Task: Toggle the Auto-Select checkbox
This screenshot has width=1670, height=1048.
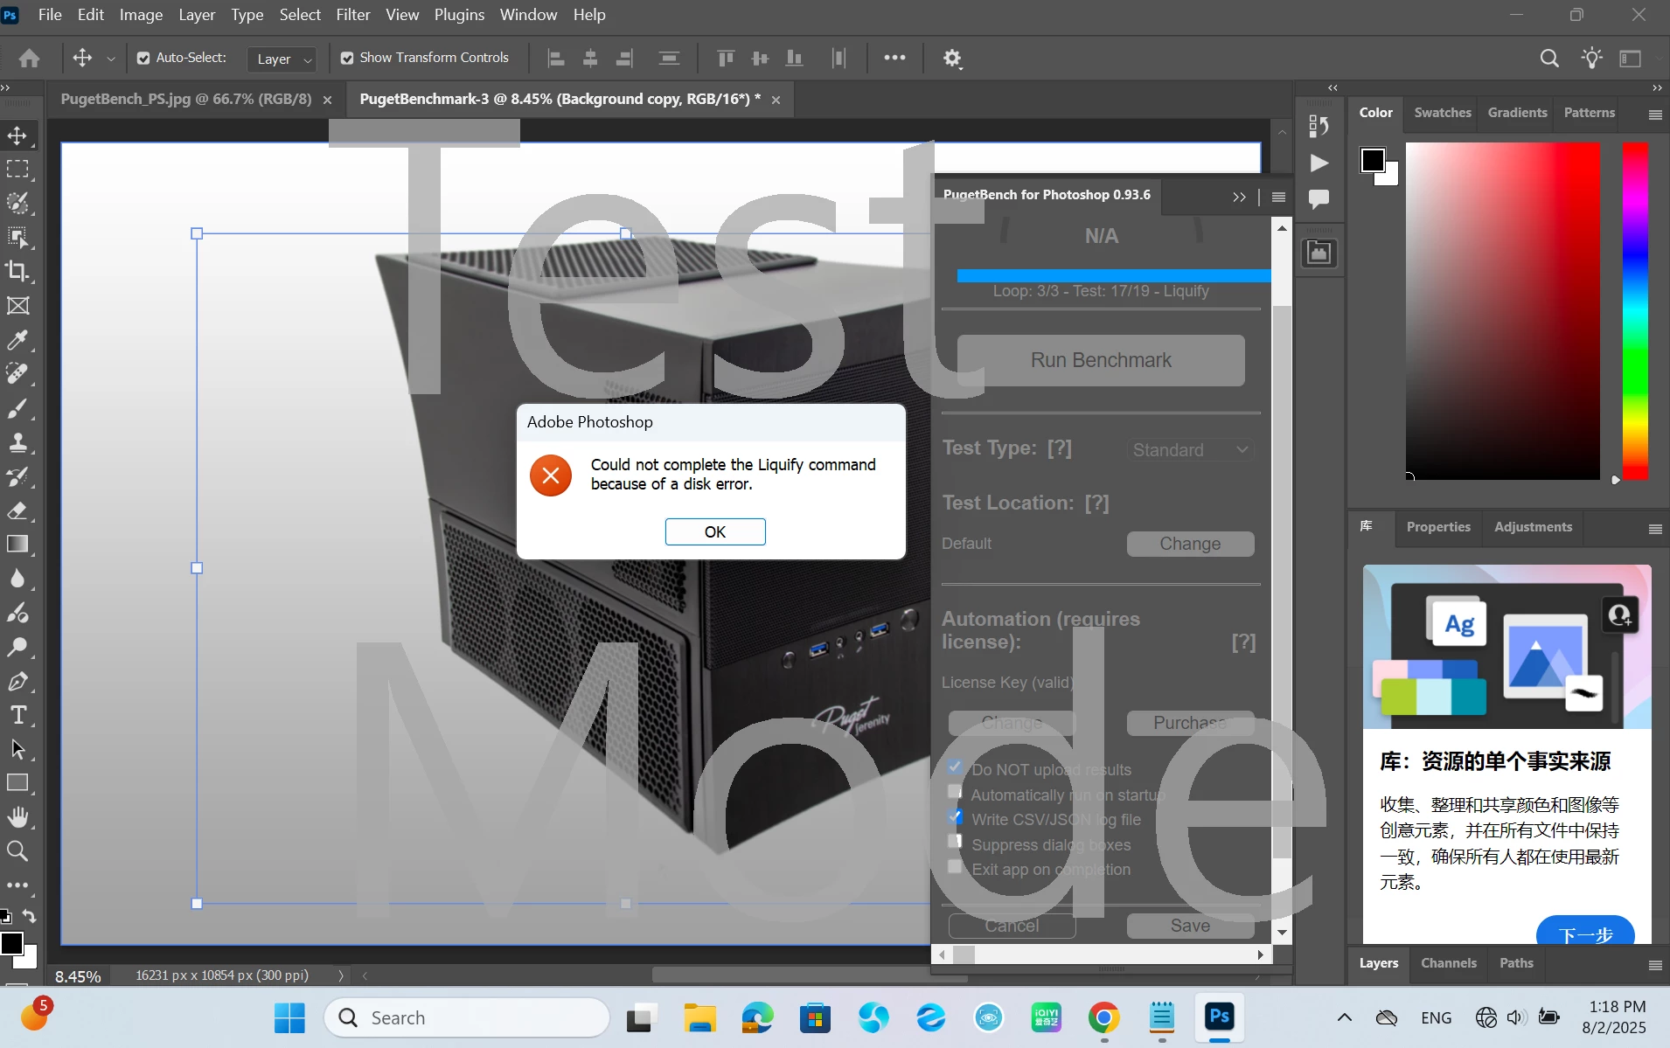Action: [x=143, y=59]
